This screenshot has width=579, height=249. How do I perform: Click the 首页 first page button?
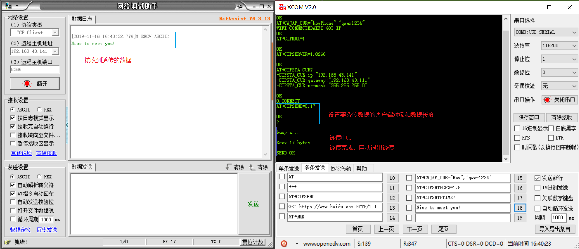coord(358,229)
